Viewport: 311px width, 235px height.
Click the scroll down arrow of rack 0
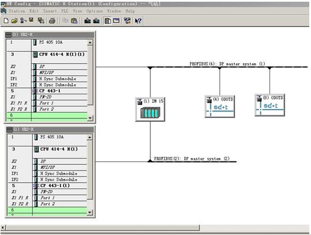90,118
